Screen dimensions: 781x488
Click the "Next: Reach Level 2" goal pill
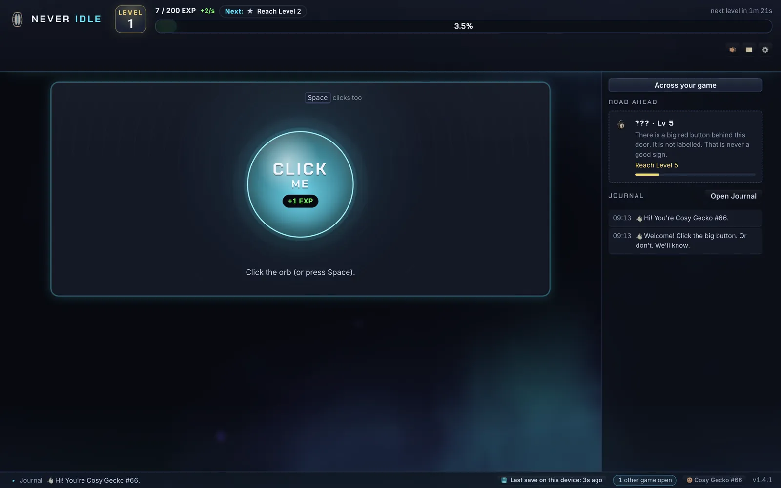coord(263,11)
